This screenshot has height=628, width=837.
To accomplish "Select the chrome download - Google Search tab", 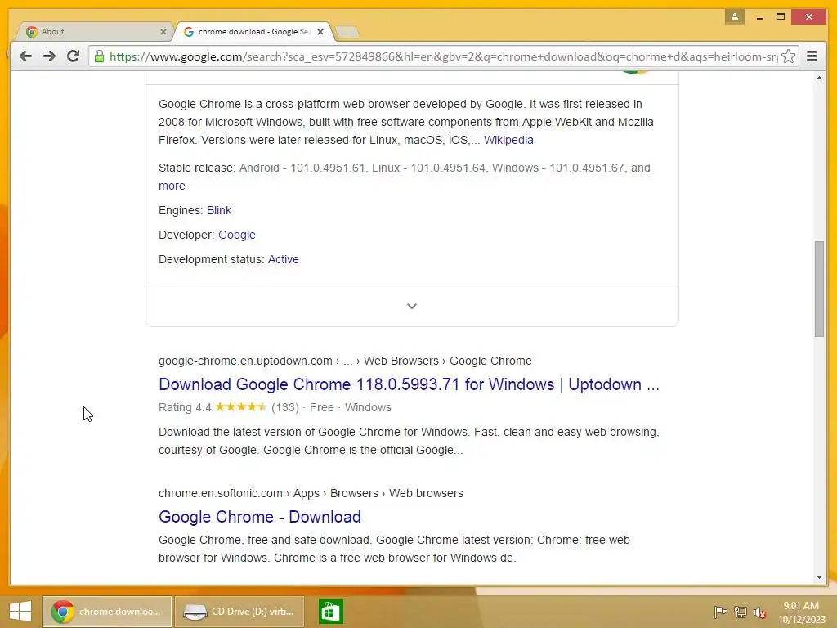I will click(x=254, y=32).
